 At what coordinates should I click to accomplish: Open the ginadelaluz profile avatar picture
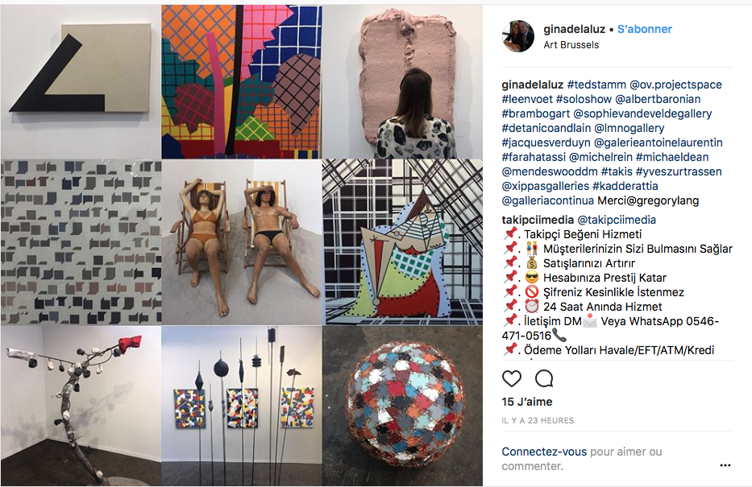coord(518,36)
